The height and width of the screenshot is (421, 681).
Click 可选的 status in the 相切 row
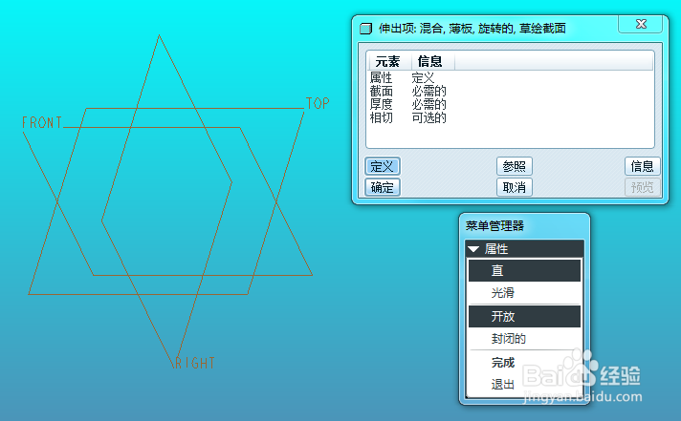(429, 117)
